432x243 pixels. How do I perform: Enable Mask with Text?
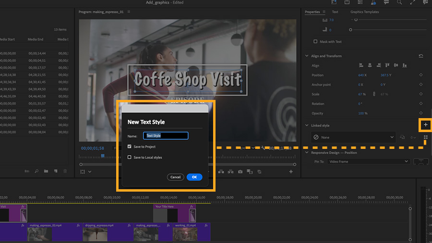point(315,41)
